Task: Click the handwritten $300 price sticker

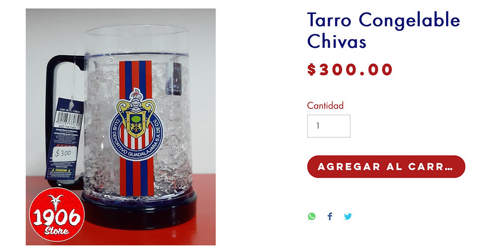Action: [x=64, y=153]
